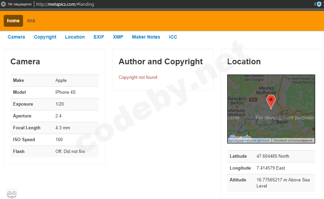Viewport: 324px width, 199px height.
Task: Click the latitude value 47.604485 North
Action: (273, 156)
